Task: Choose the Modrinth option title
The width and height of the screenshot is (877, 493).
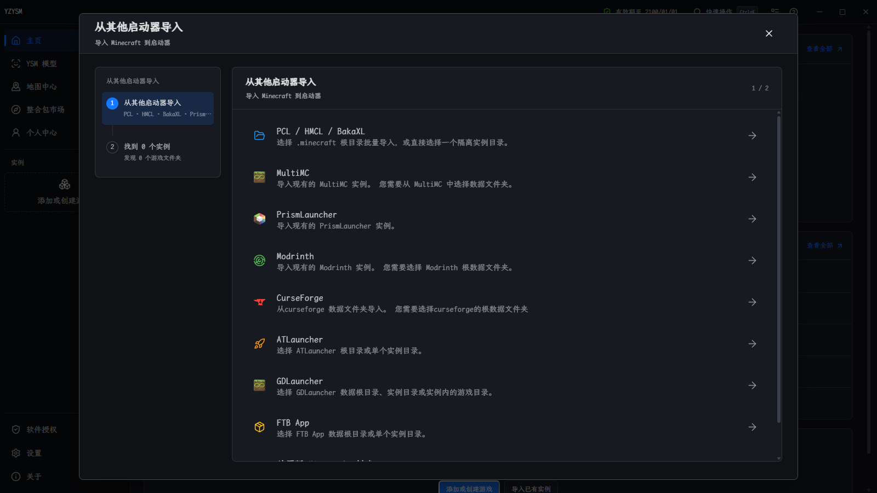Action: pyautogui.click(x=295, y=256)
